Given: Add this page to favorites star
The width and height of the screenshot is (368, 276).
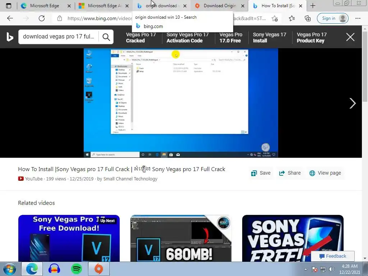Looking at the screenshot, I should coord(275,18).
